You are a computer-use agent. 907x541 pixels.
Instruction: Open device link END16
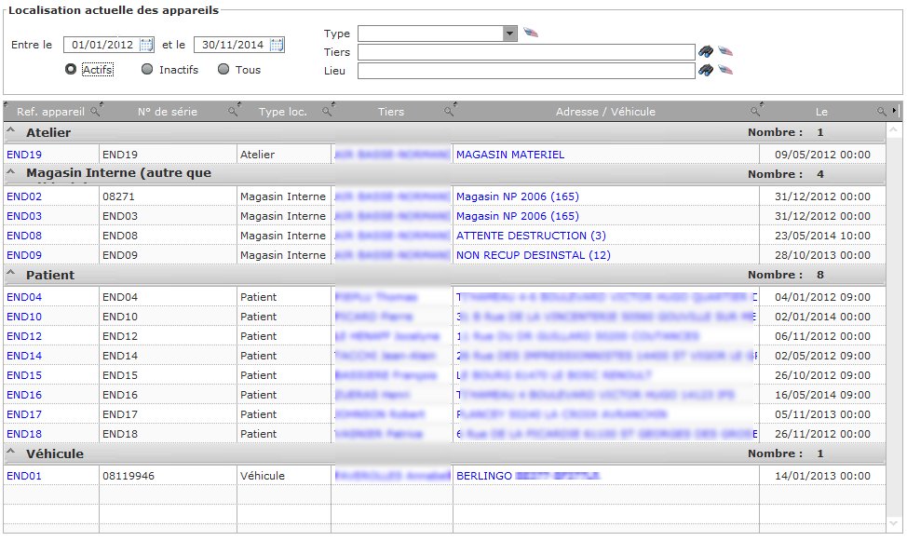(24, 395)
